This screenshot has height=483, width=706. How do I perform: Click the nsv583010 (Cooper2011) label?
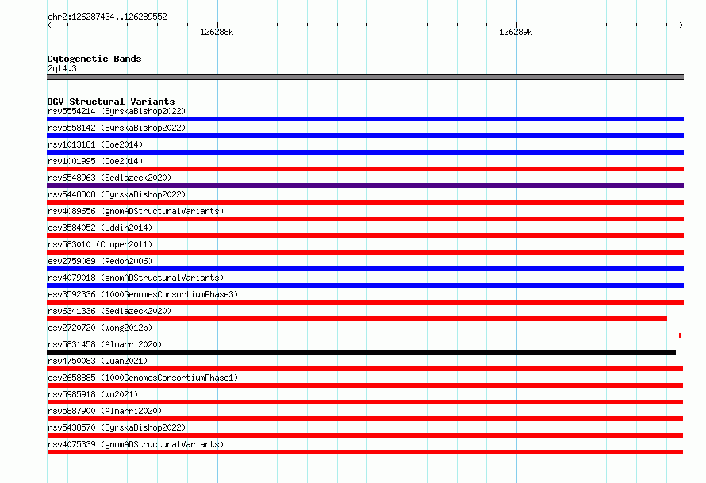tap(100, 244)
